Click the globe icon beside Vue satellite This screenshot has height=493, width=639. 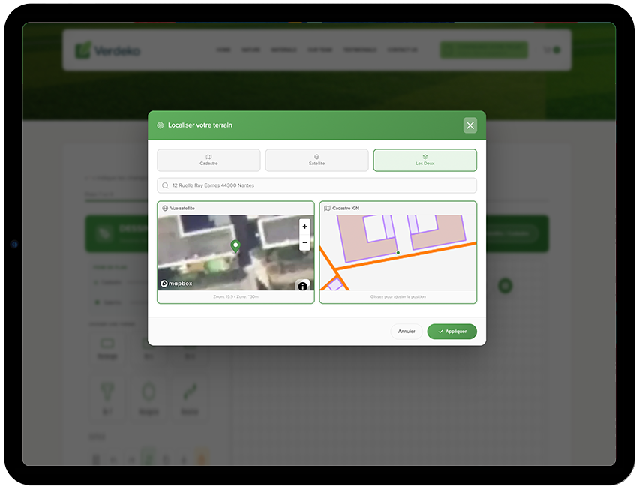point(165,208)
